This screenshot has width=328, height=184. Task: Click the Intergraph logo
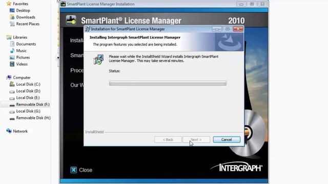point(236,167)
